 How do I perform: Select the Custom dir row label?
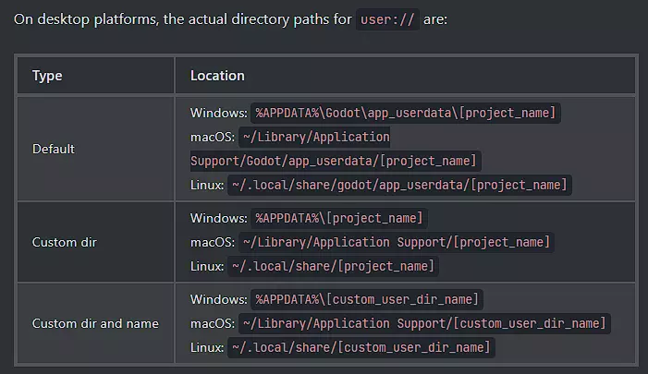point(65,242)
